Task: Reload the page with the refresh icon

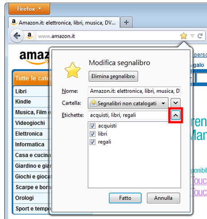Action: click(x=200, y=36)
